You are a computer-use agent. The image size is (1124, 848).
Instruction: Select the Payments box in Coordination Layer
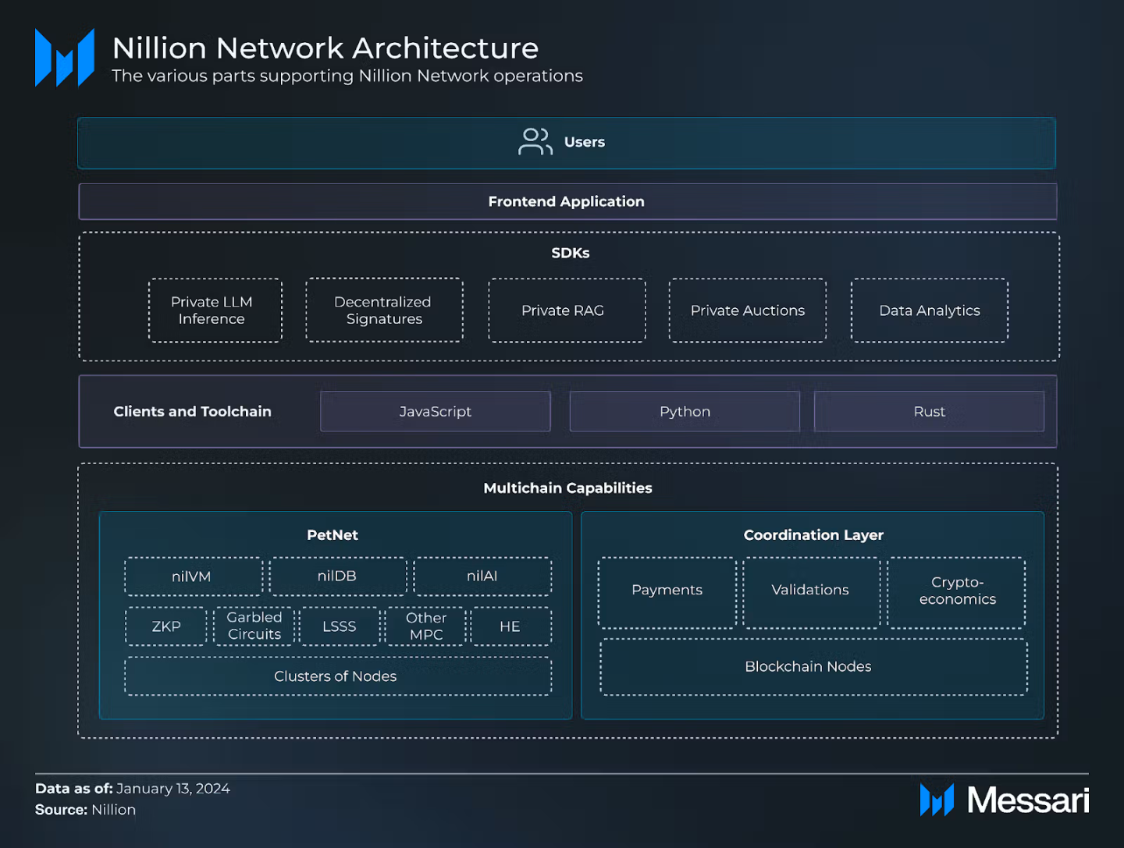point(667,591)
